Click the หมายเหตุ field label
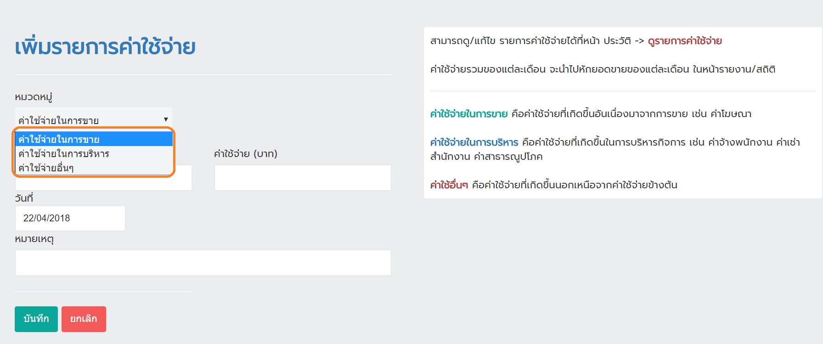The width and height of the screenshot is (823, 344). click(34, 239)
